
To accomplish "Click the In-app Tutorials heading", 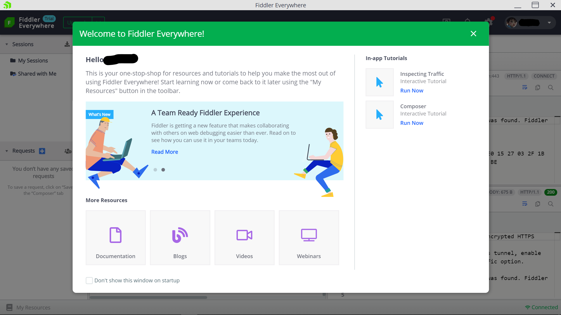I will tap(386, 58).
